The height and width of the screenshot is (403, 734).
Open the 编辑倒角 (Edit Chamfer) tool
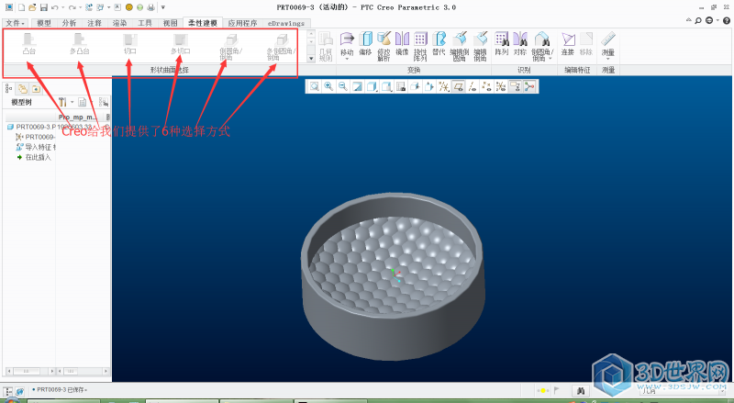(x=480, y=47)
